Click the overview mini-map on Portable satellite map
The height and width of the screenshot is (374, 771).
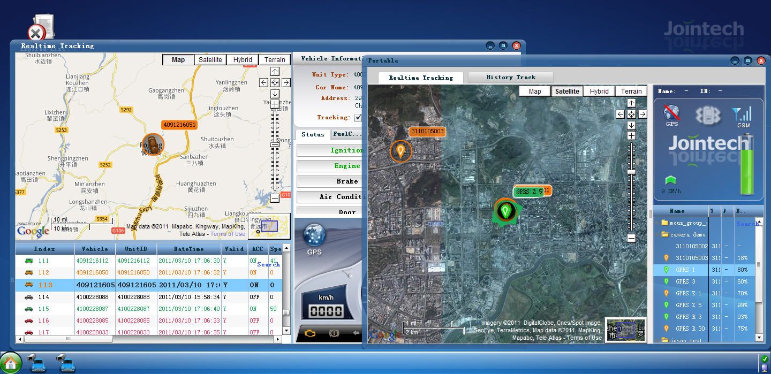[x=626, y=329]
